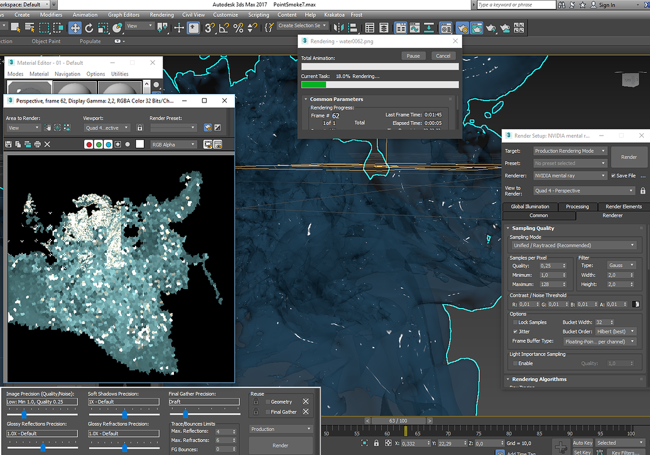
Task: Open the Renderer dropdown (NVIDIA mental ray)
Action: pyautogui.click(x=570, y=176)
